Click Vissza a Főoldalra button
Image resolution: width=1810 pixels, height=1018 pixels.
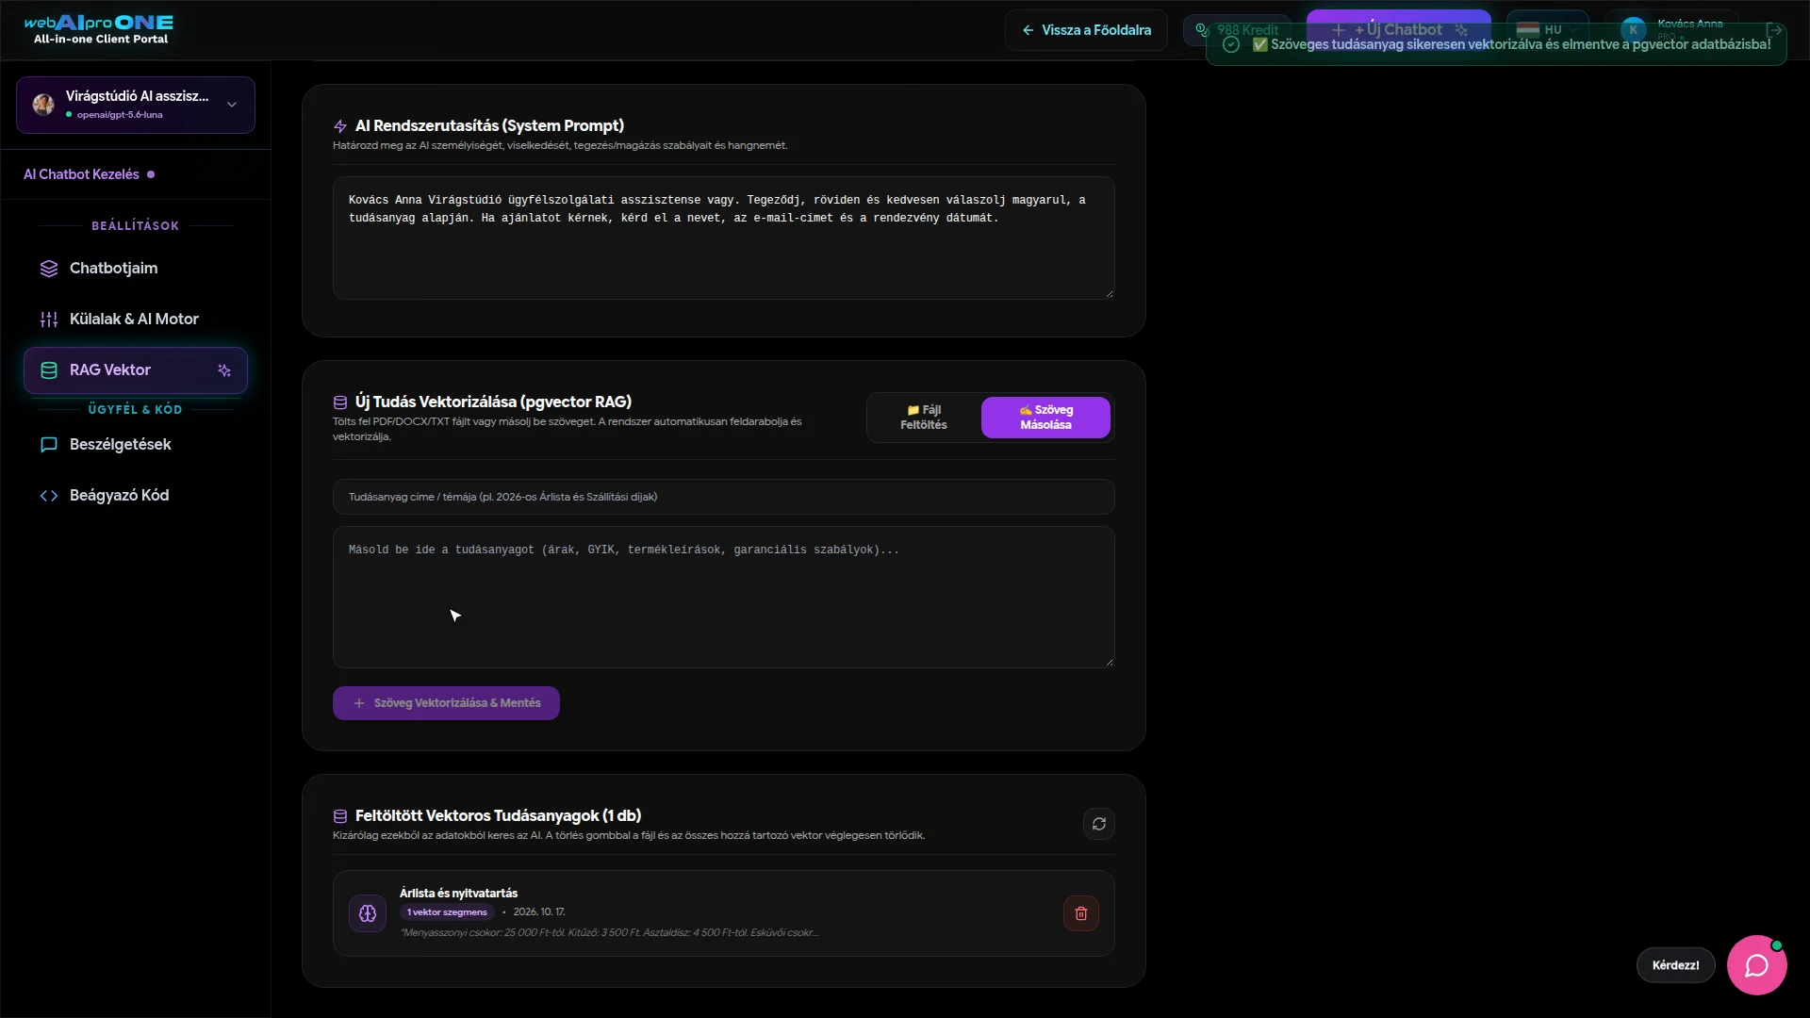pos(1086,30)
